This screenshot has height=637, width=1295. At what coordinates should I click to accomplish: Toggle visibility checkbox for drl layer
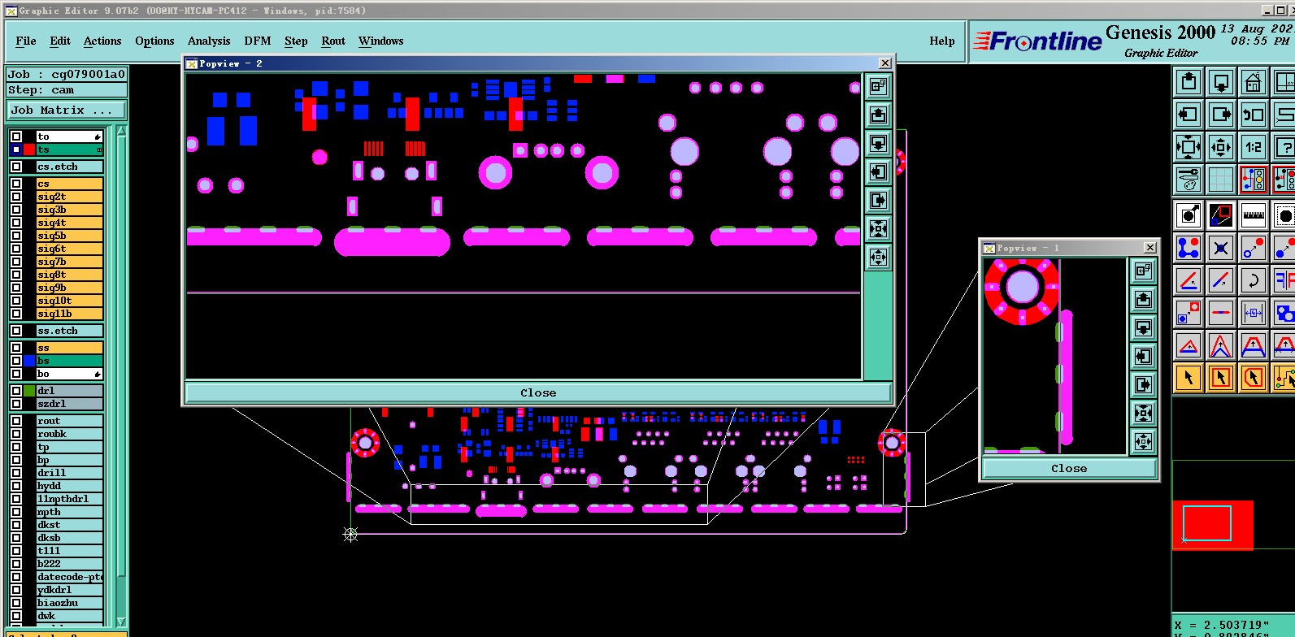16,391
